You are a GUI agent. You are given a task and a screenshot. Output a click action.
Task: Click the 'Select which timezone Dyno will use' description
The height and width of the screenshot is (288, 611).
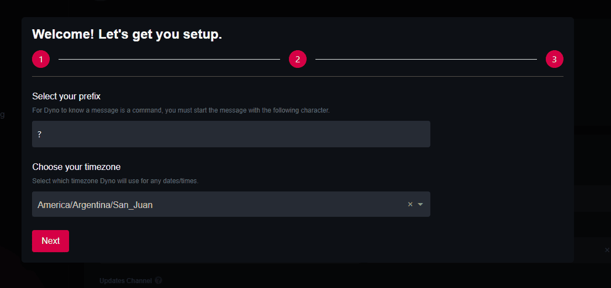115,181
